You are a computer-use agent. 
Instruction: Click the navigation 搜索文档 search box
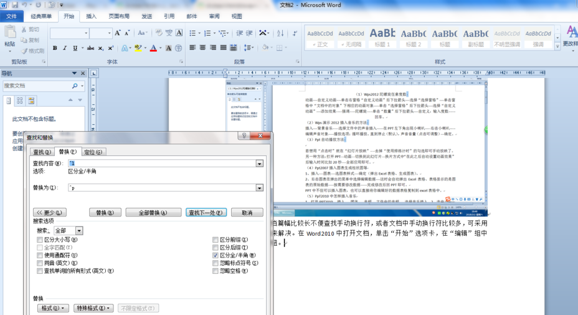[37, 85]
